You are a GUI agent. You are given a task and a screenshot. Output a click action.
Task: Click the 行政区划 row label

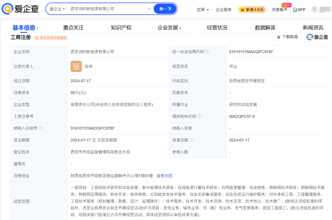pos(180,81)
